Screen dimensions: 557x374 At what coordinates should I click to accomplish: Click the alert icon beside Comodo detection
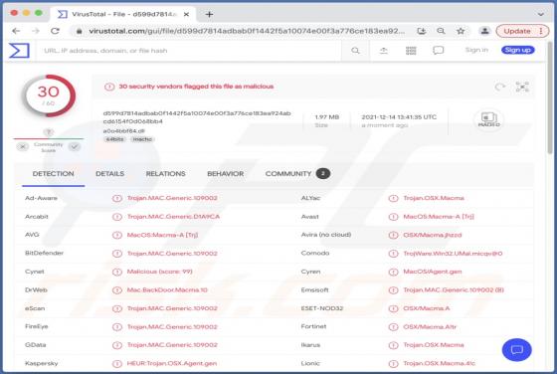pyautogui.click(x=393, y=254)
